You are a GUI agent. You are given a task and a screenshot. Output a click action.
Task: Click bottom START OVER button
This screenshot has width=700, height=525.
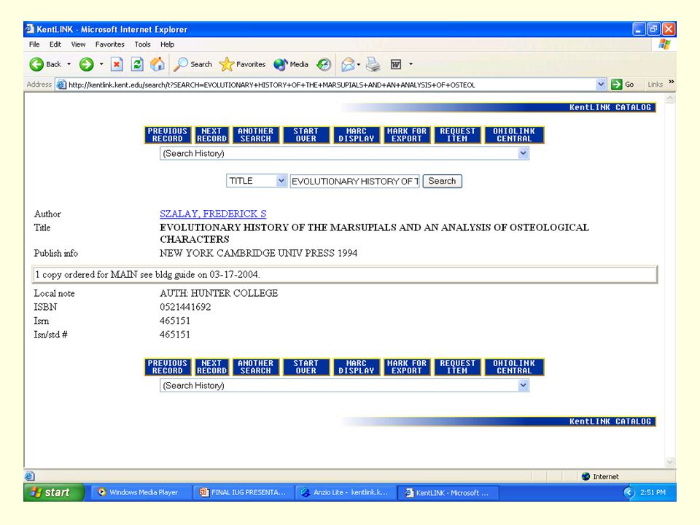click(306, 367)
